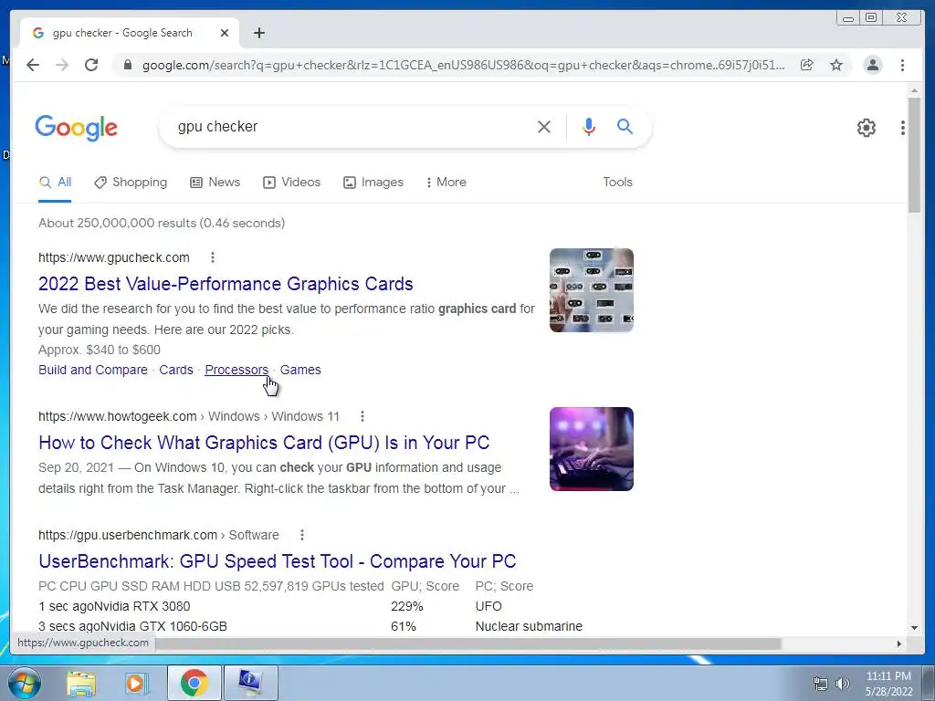
Task: Open 2022 Best Value-Performance Graphics Cards result
Action: click(x=226, y=284)
